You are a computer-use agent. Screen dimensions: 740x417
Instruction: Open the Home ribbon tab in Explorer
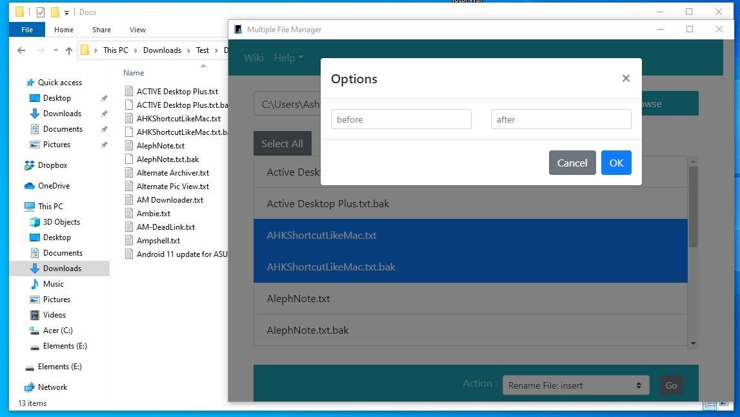click(64, 30)
